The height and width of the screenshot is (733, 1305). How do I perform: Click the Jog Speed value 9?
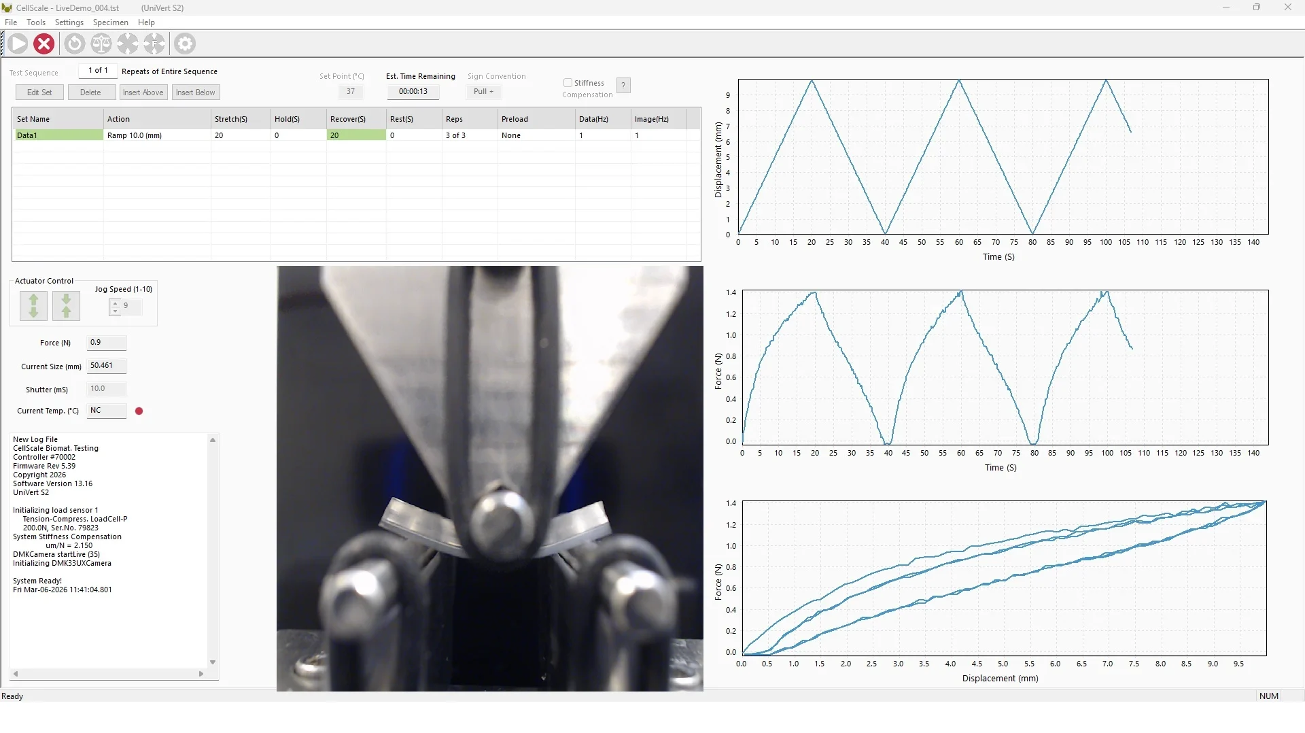(130, 306)
